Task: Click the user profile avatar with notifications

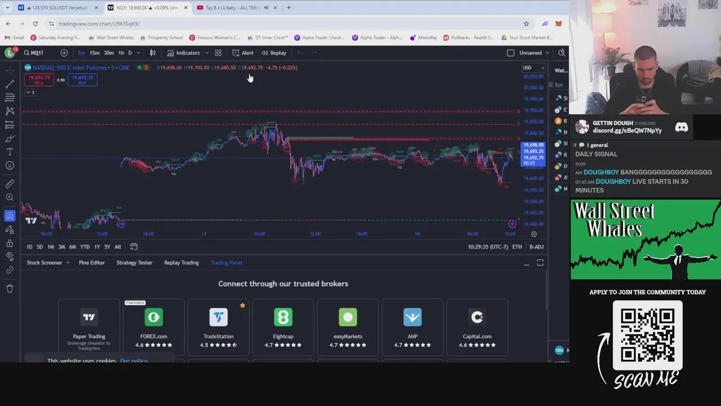Action: pyautogui.click(x=10, y=52)
